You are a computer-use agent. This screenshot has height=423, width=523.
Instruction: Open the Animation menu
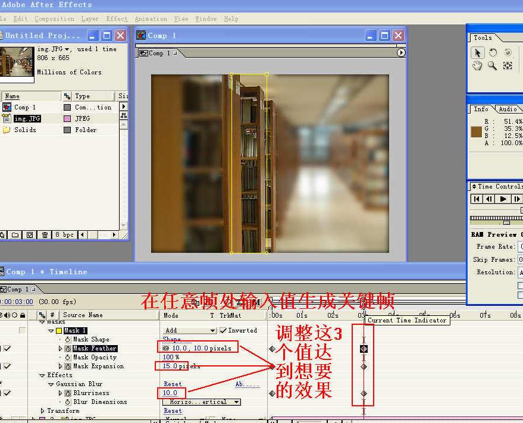tap(151, 19)
